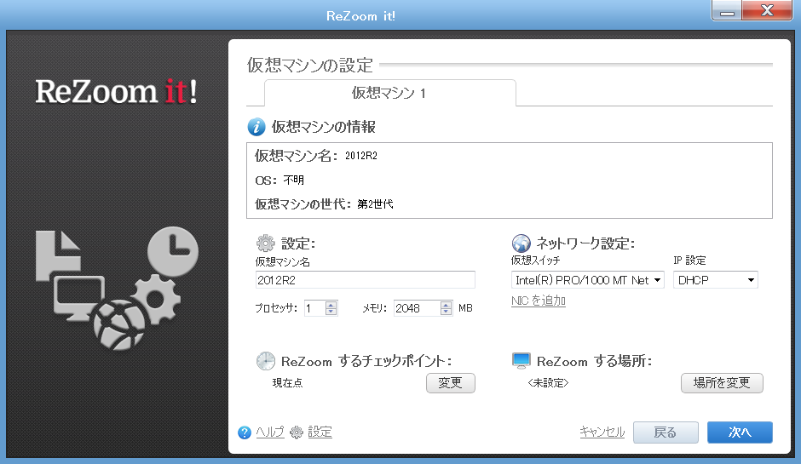
Task: Click the 現在点 checkpoint text
Action: pos(288,383)
